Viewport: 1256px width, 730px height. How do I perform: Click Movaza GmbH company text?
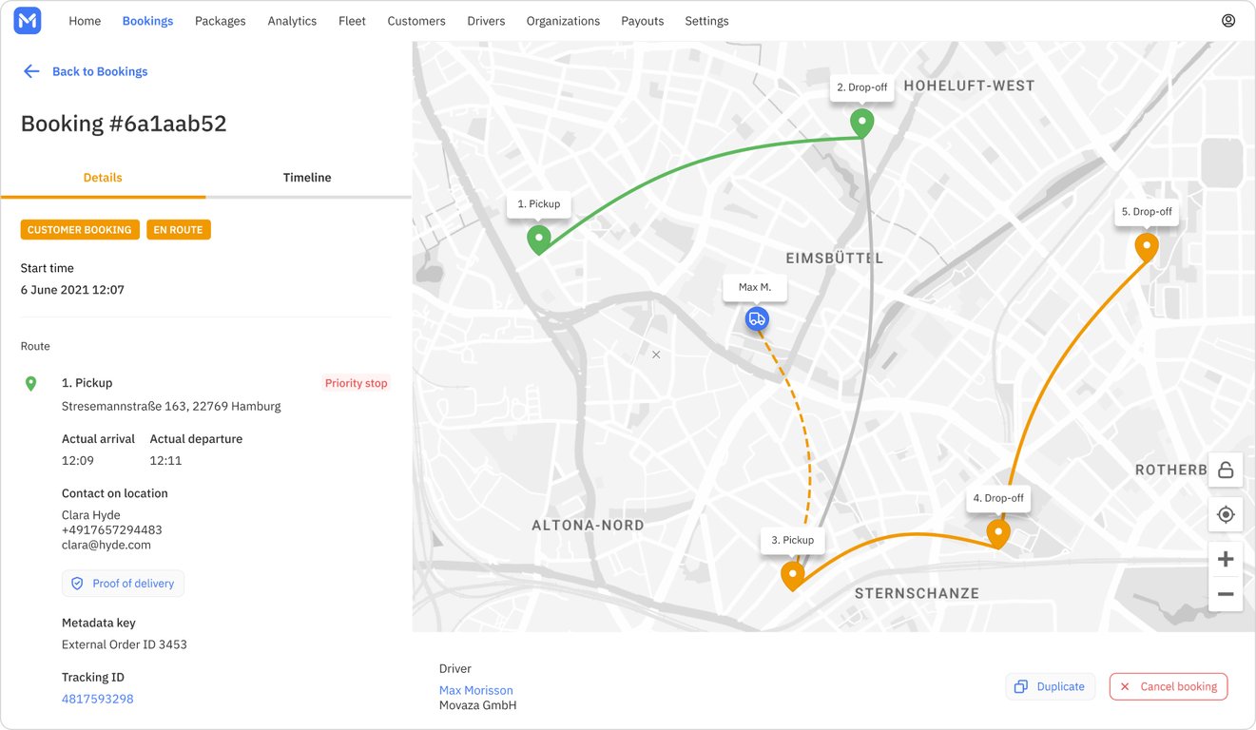coord(478,705)
